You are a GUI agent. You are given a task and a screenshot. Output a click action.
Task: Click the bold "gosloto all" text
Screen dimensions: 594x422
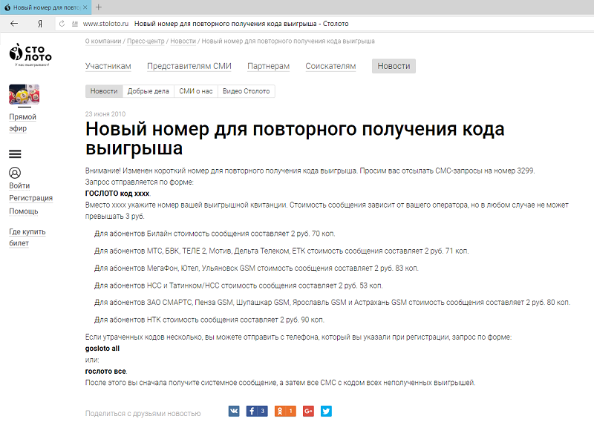[102, 348]
